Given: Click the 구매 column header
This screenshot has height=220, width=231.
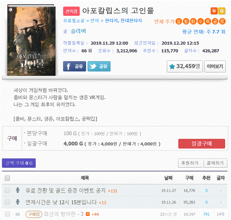Looking at the screenshot, I should coord(189,178).
